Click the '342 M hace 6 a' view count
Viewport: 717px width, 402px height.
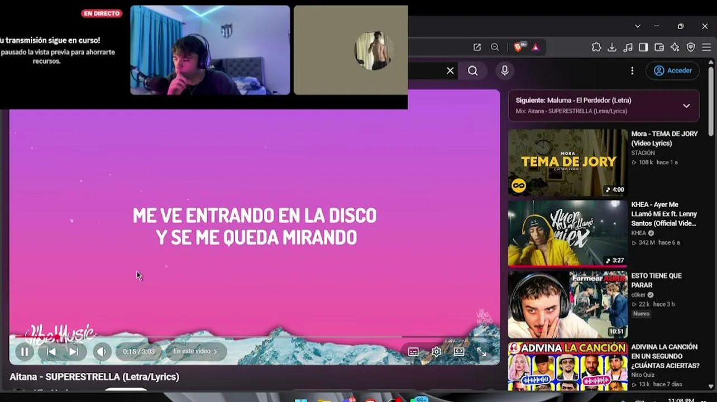[x=656, y=243]
